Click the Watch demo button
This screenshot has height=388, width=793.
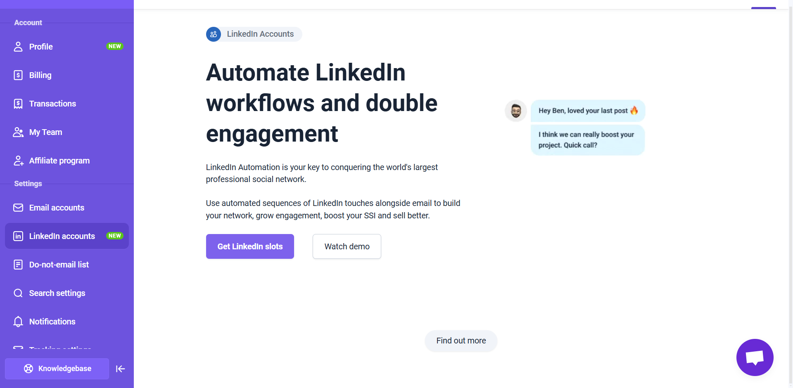coord(347,246)
